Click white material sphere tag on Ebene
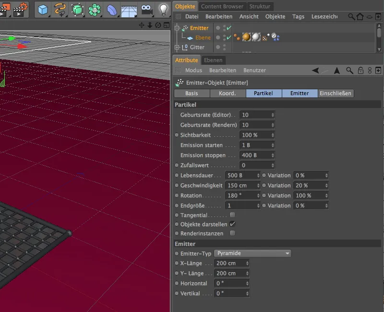384x312 pixels. point(256,37)
